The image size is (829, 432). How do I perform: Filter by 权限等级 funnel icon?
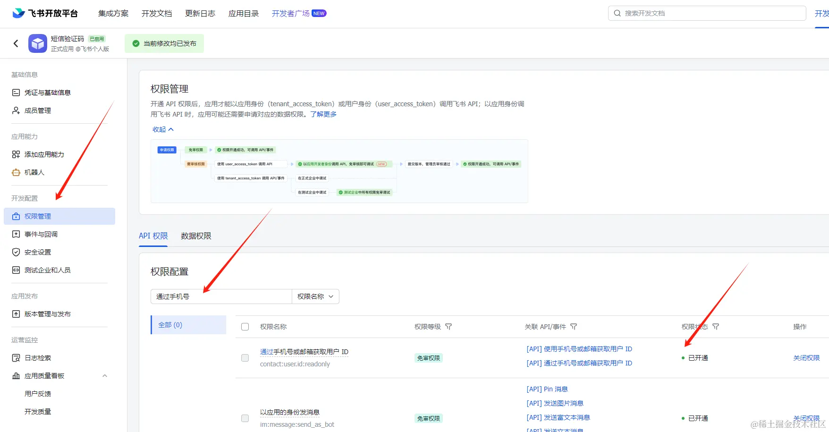click(448, 327)
